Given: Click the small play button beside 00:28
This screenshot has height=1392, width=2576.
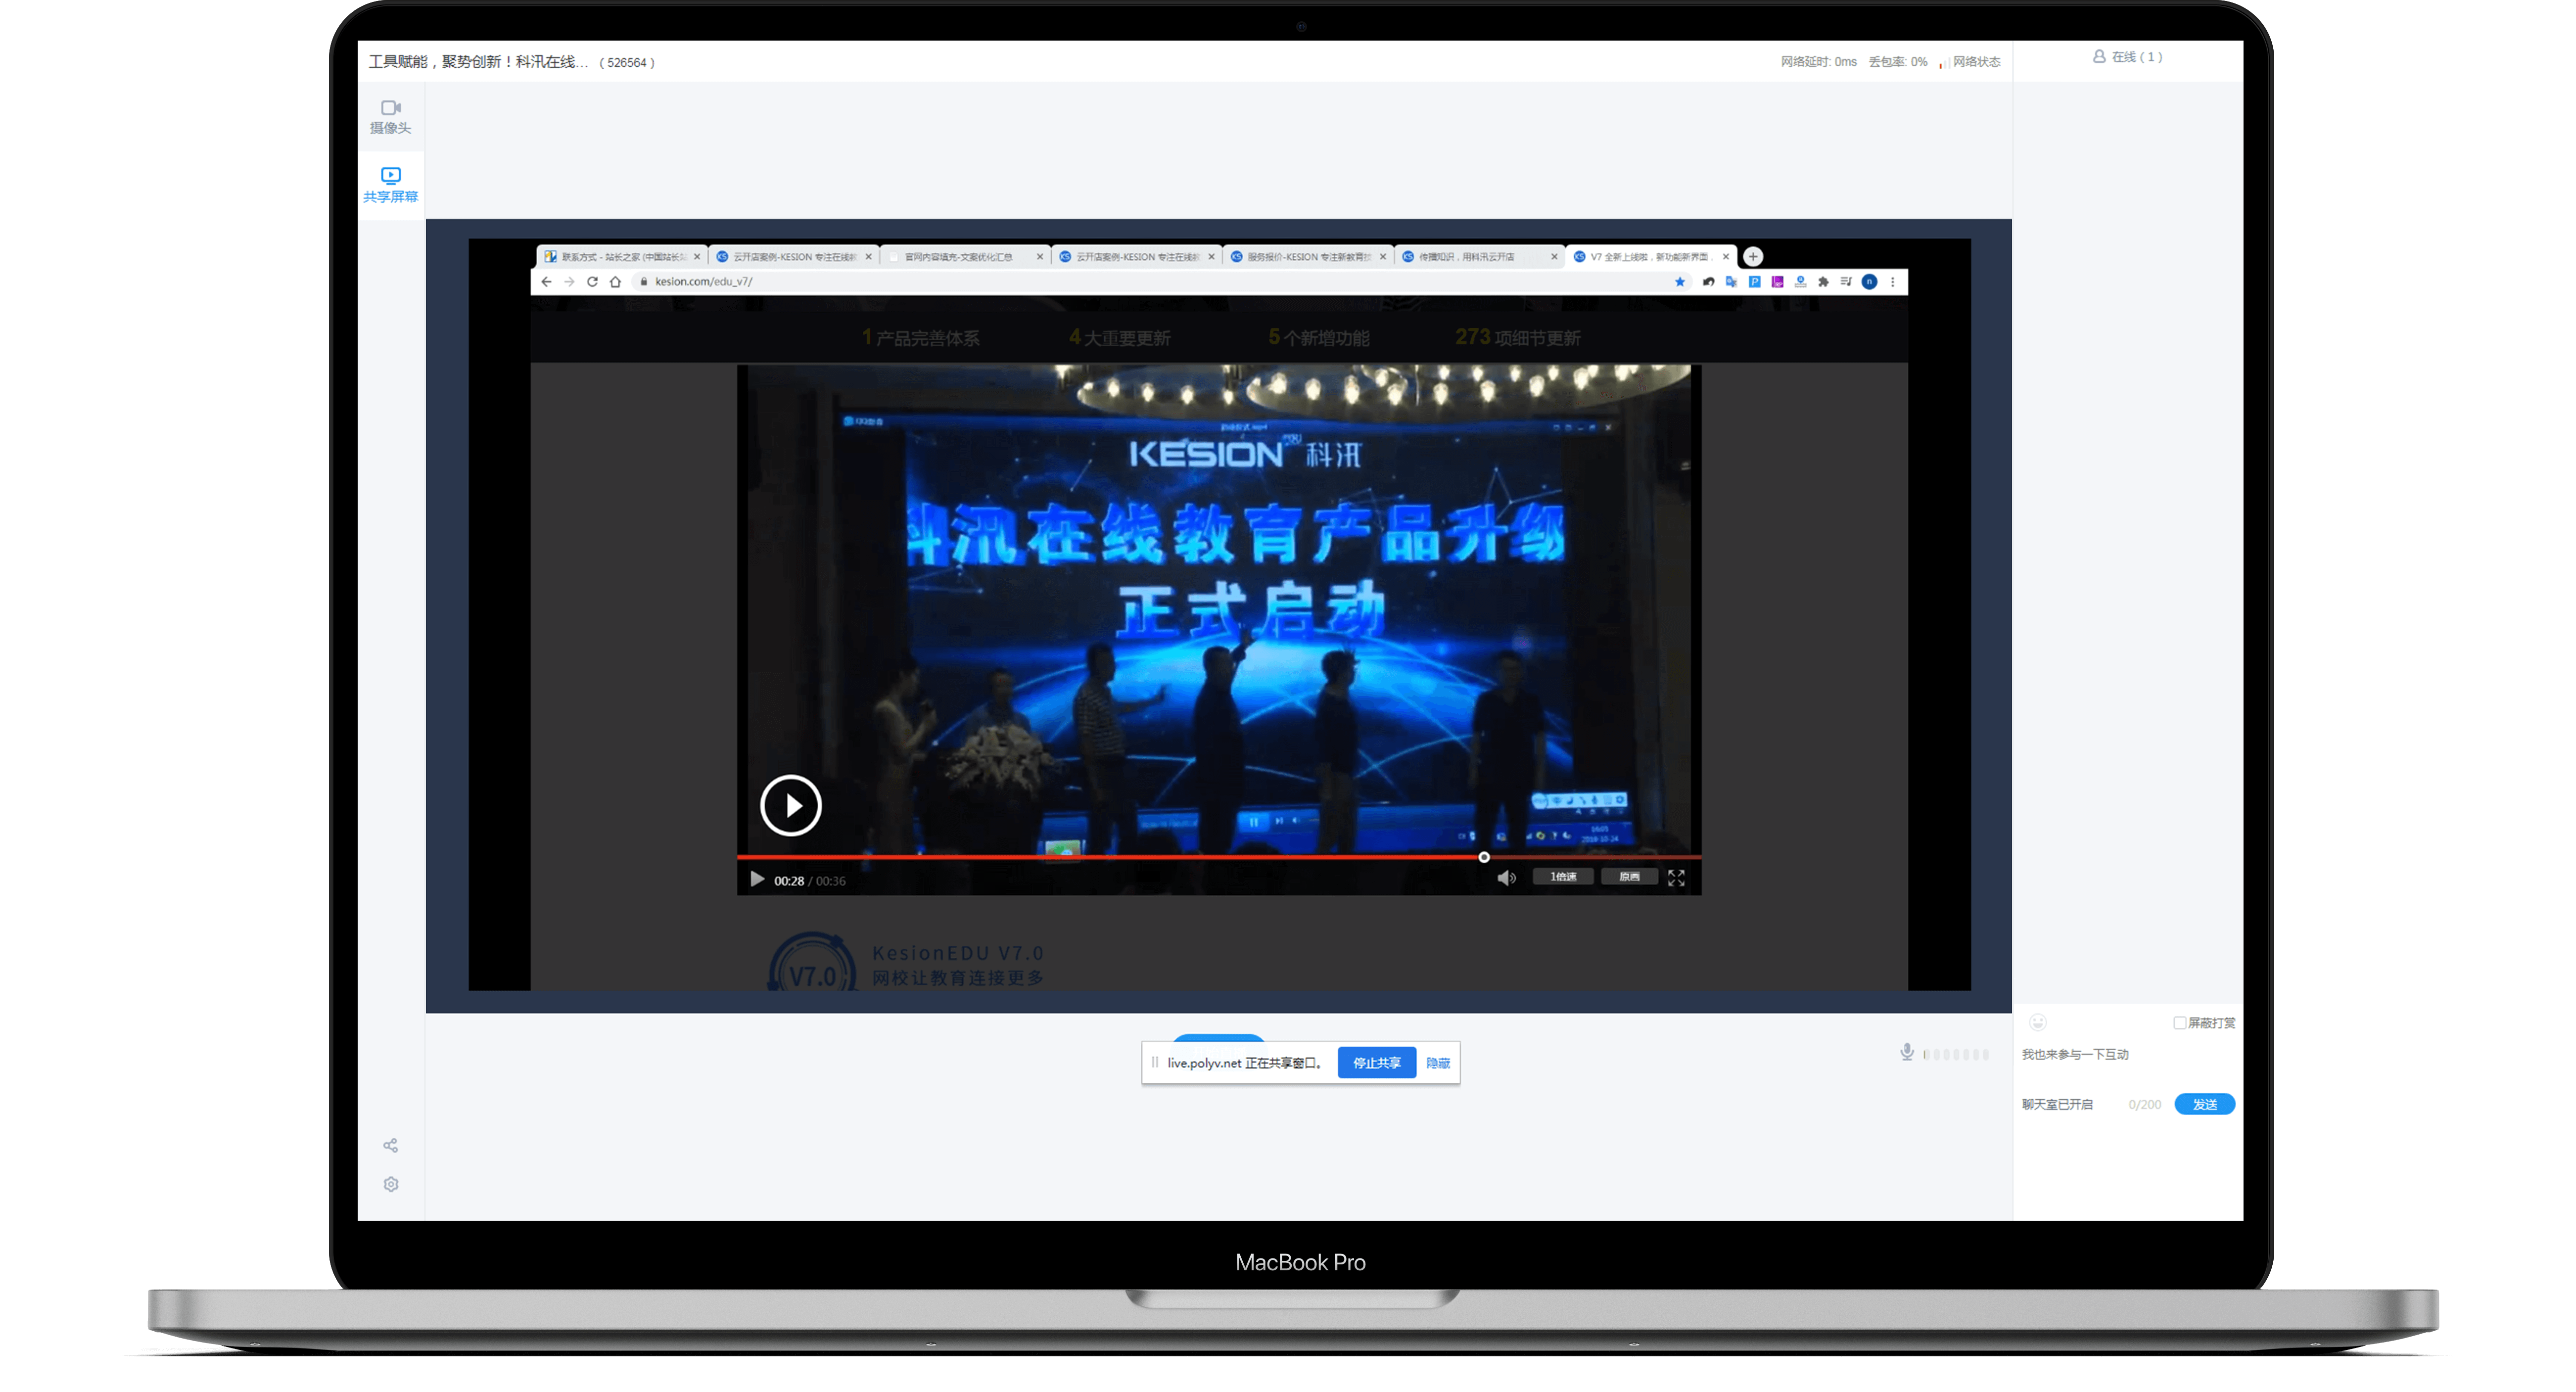Looking at the screenshot, I should point(757,880).
